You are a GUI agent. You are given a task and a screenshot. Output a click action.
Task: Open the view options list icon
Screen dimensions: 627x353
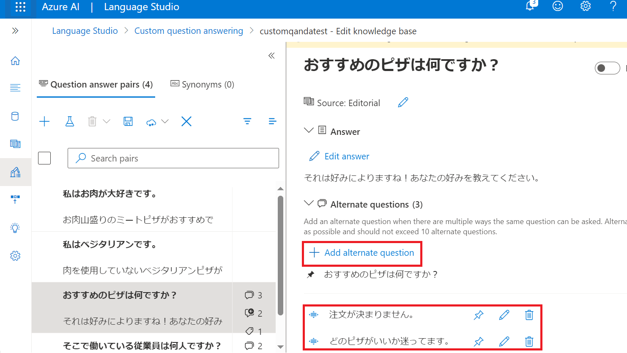coord(273,121)
